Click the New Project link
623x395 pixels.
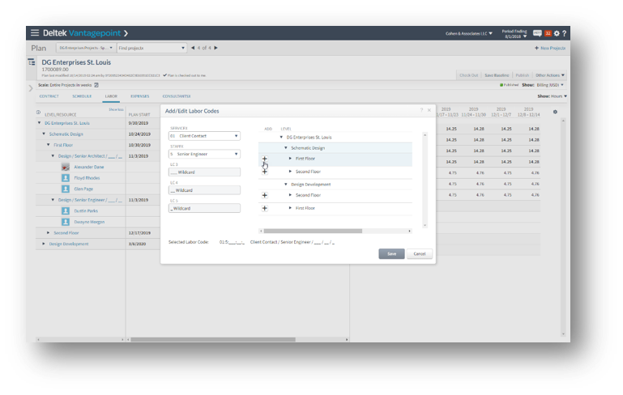click(x=553, y=48)
